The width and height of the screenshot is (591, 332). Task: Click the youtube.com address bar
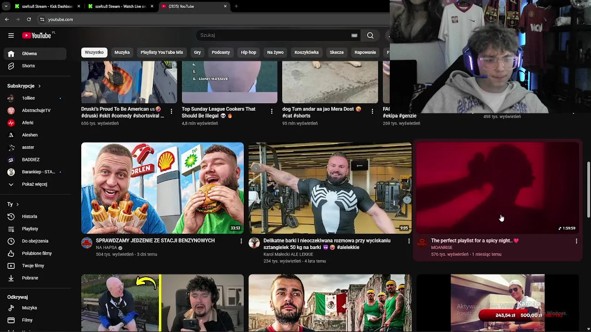212,19
